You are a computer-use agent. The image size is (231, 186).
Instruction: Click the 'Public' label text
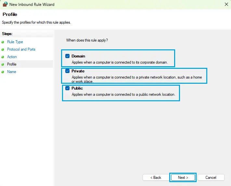(x=77, y=88)
